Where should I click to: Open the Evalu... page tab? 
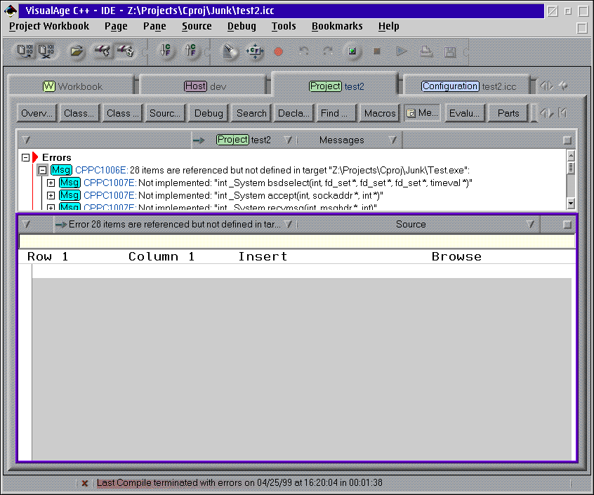(464, 113)
